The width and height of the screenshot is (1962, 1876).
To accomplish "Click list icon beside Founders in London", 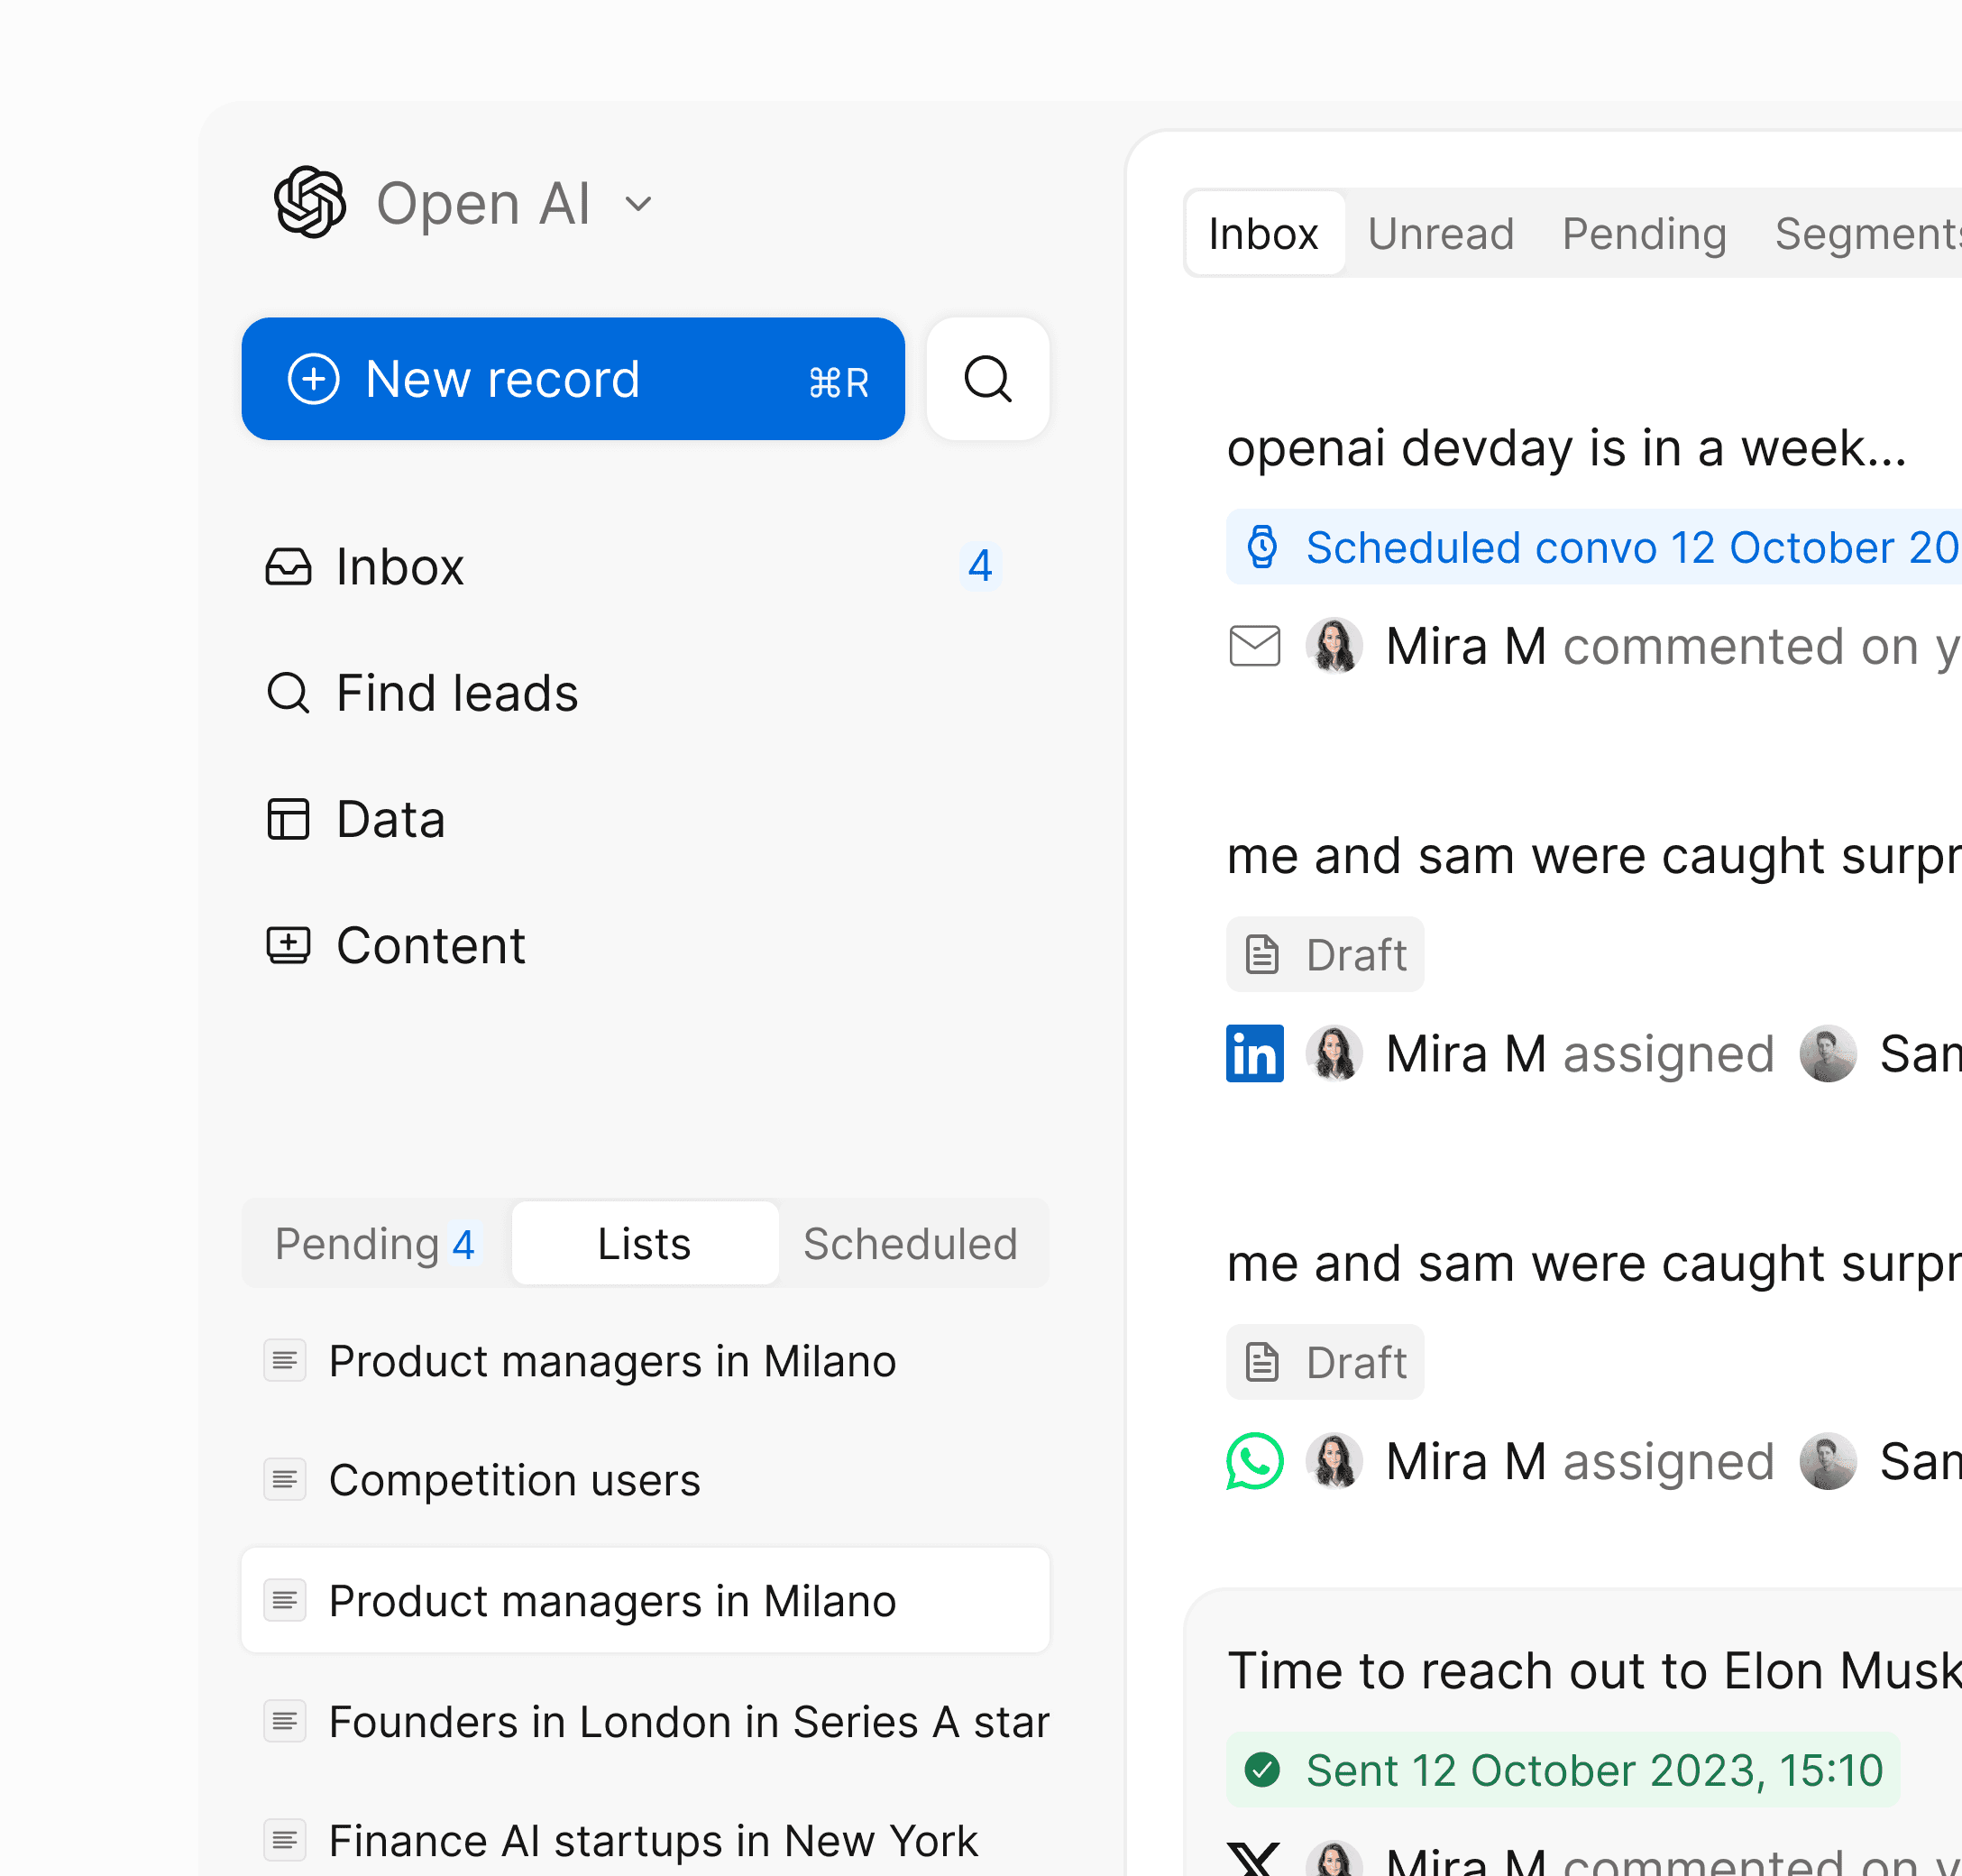I will point(285,1721).
